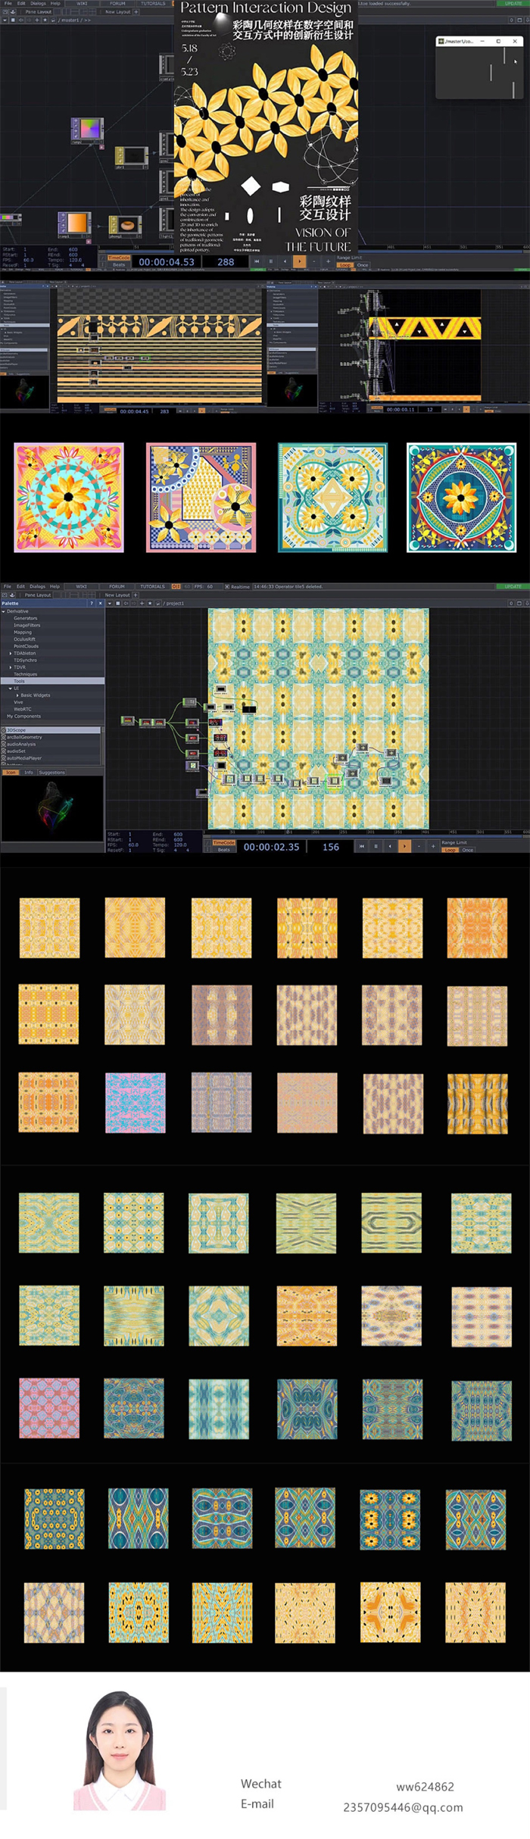The width and height of the screenshot is (530, 1839).
Task: Switch timeline 00:00:02.35 to Beats mode
Action: click(224, 850)
